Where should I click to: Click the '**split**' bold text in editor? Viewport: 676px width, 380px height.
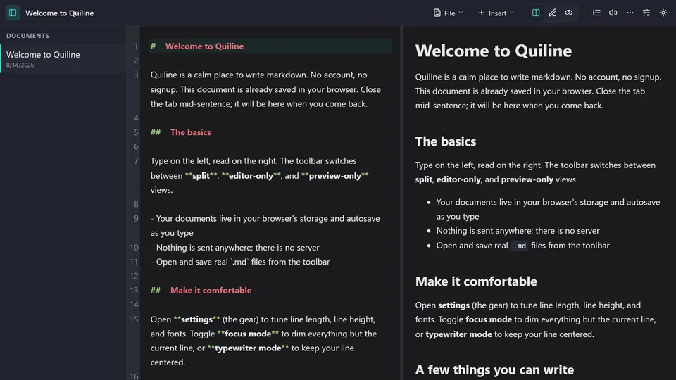pyautogui.click(x=201, y=176)
